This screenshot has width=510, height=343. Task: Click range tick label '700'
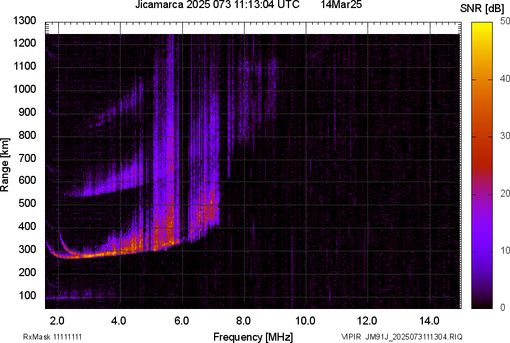pyautogui.click(x=27, y=158)
